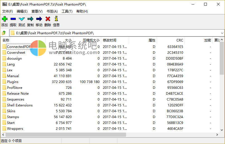Image resolution: width=225 pixels, height=144 pixels.
Task: Click the vertical scrollbar down arrow
Action: pos(222,130)
